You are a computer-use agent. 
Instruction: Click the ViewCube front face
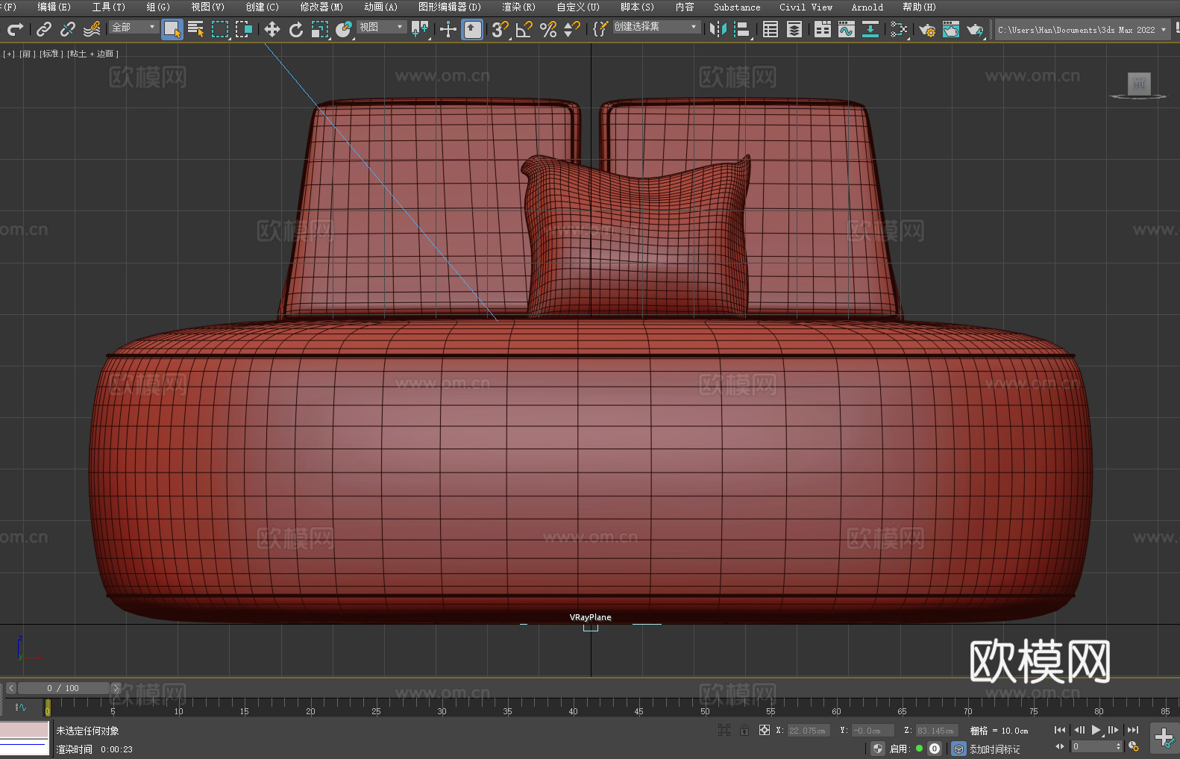[x=1139, y=84]
